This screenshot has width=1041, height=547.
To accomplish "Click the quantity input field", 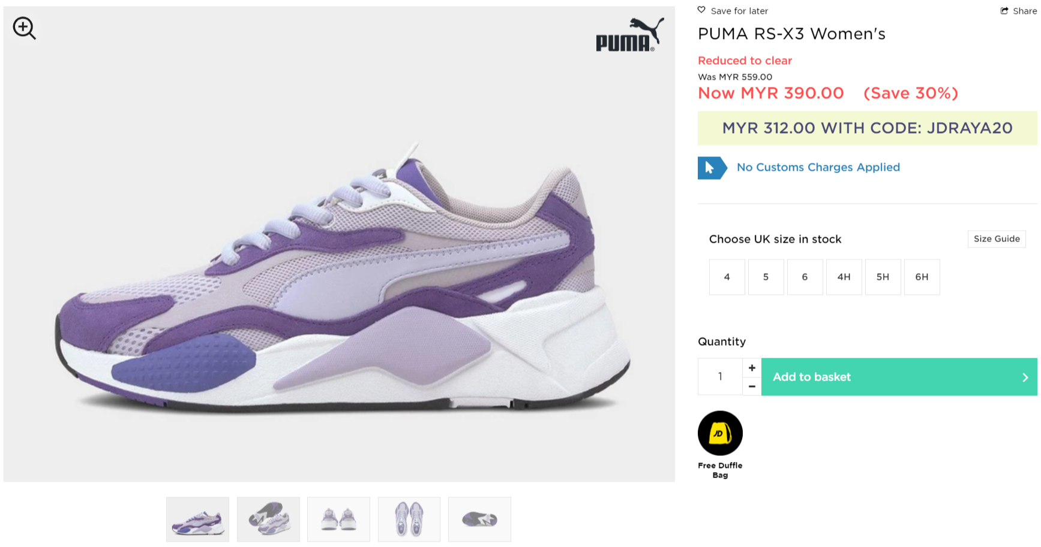I will click(x=720, y=377).
